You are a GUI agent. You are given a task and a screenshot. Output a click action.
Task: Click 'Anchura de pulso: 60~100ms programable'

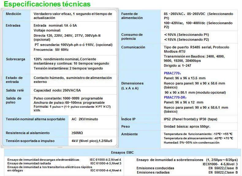69,103
